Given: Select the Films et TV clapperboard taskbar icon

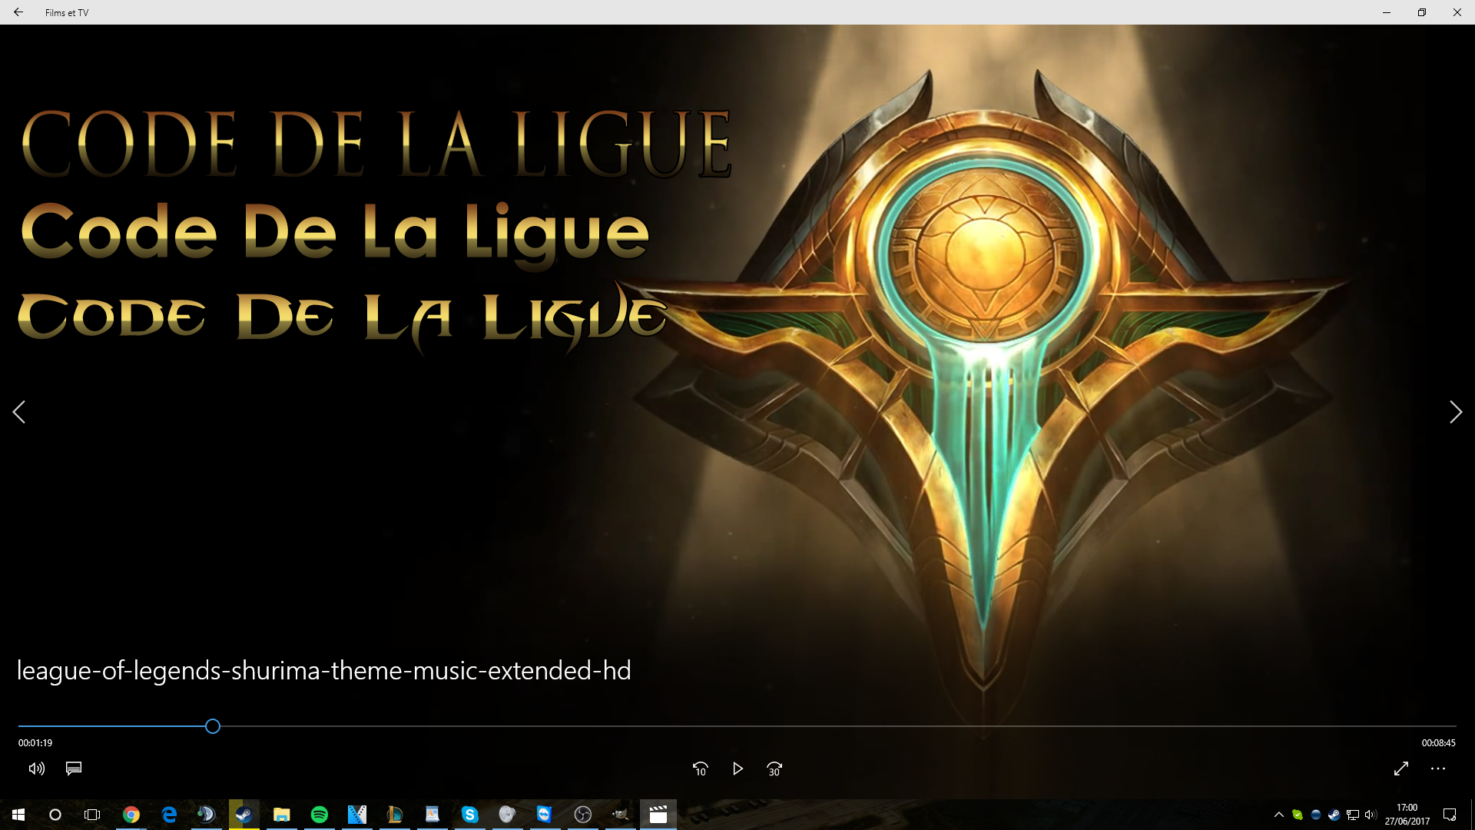Looking at the screenshot, I should [x=658, y=815].
